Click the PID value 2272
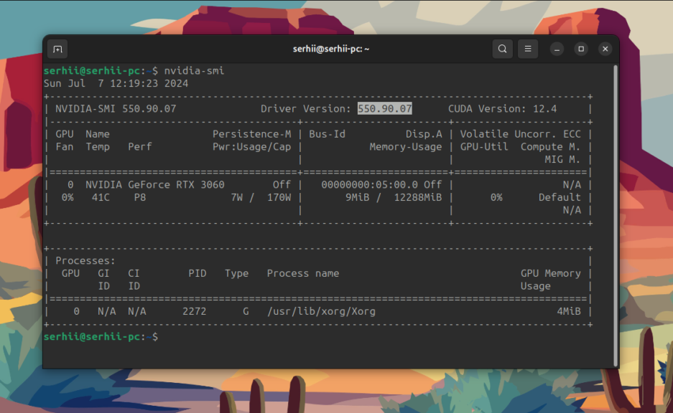This screenshot has width=673, height=413. 195,311
